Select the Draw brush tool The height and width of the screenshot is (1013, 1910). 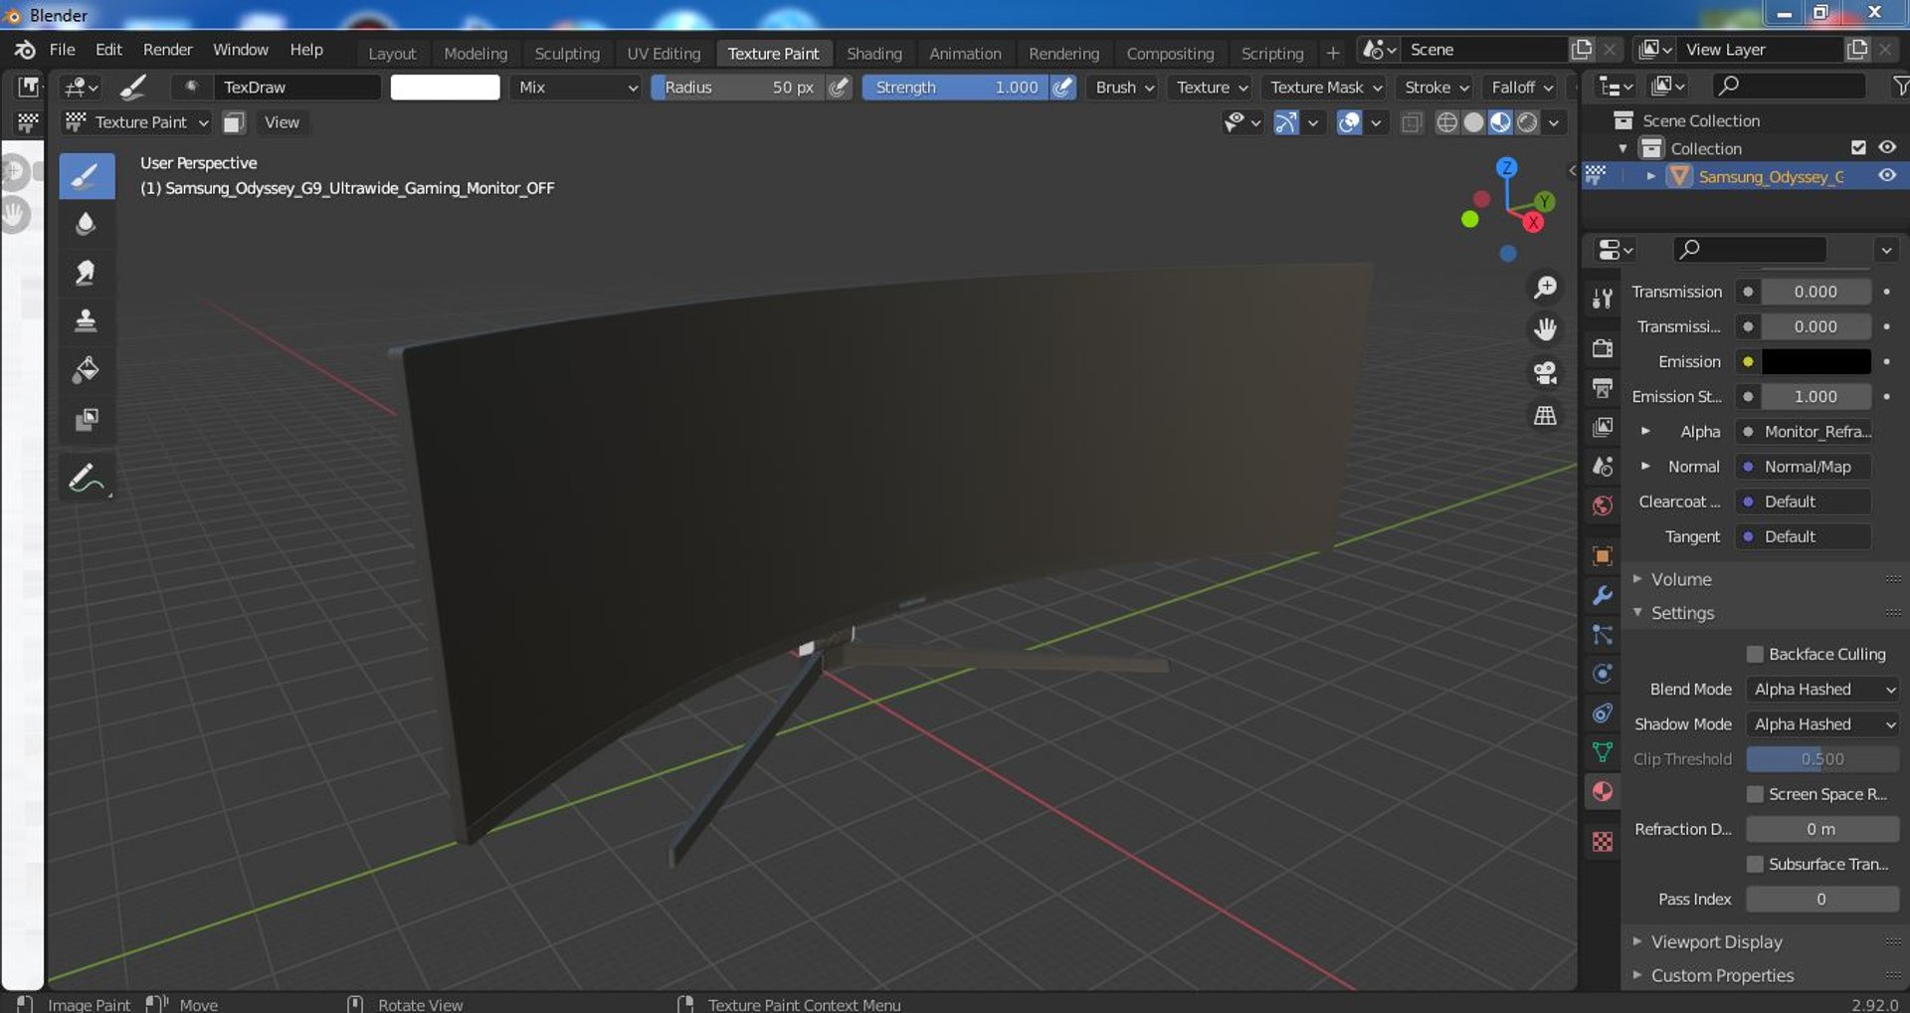point(87,176)
